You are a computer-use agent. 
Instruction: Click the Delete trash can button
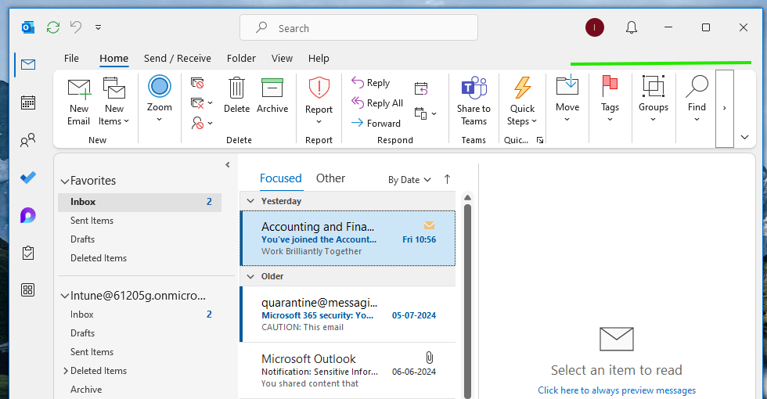[x=236, y=95]
